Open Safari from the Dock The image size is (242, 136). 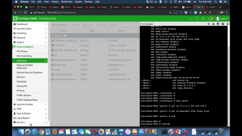tap(34, 132)
